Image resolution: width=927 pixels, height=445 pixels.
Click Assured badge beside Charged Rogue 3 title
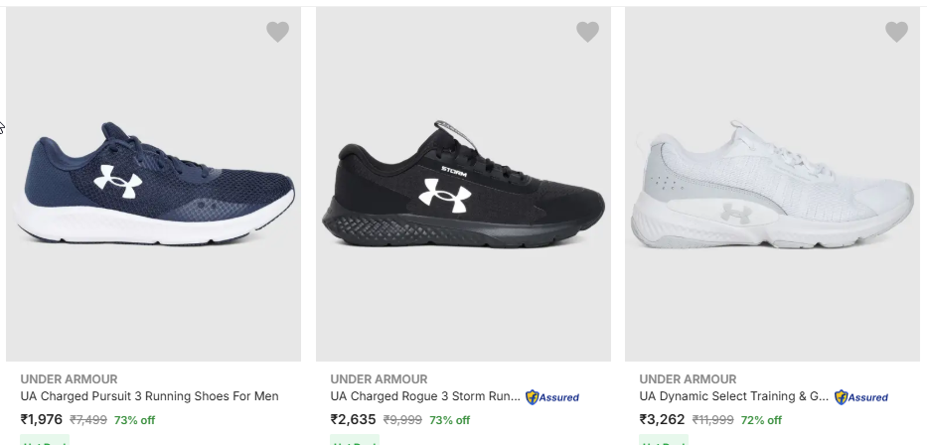pos(552,397)
